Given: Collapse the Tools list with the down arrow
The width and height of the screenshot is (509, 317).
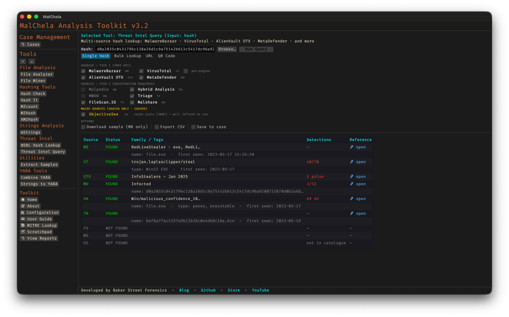Looking at the screenshot, I should pos(23,61).
